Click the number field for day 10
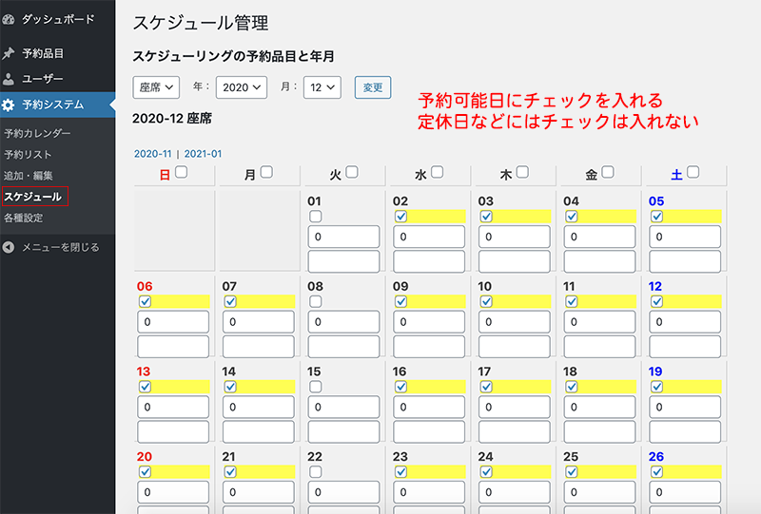The image size is (761, 514). [515, 322]
